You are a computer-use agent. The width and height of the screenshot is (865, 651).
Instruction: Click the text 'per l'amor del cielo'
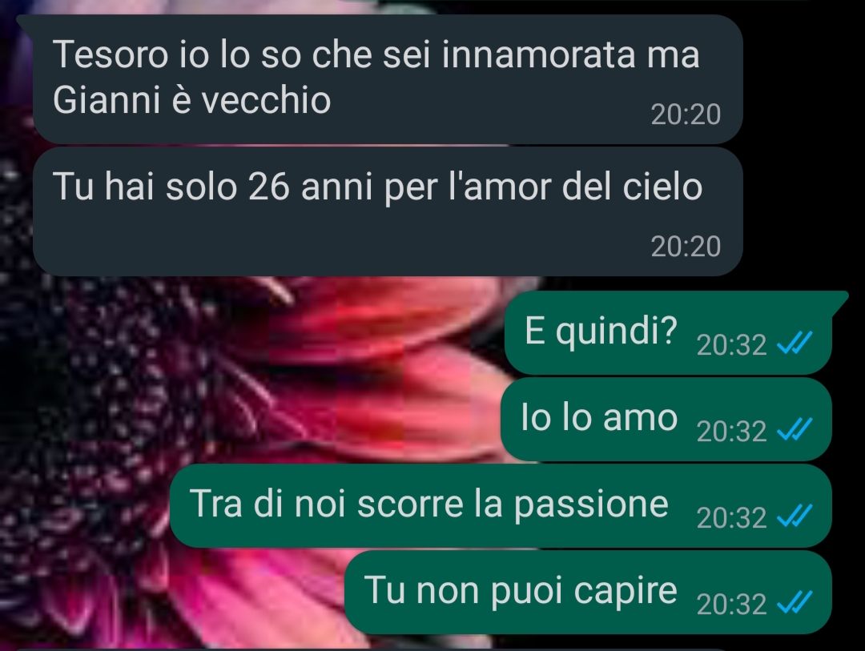pos(543,187)
